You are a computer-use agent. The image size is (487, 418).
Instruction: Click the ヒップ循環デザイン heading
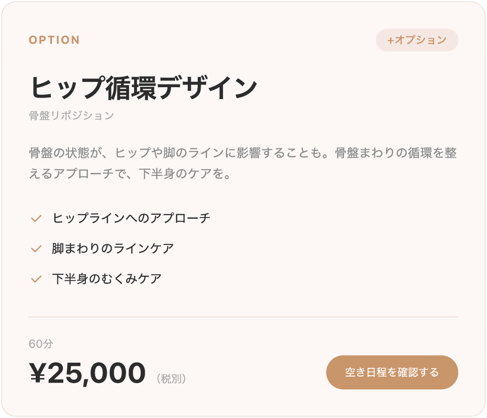(143, 87)
